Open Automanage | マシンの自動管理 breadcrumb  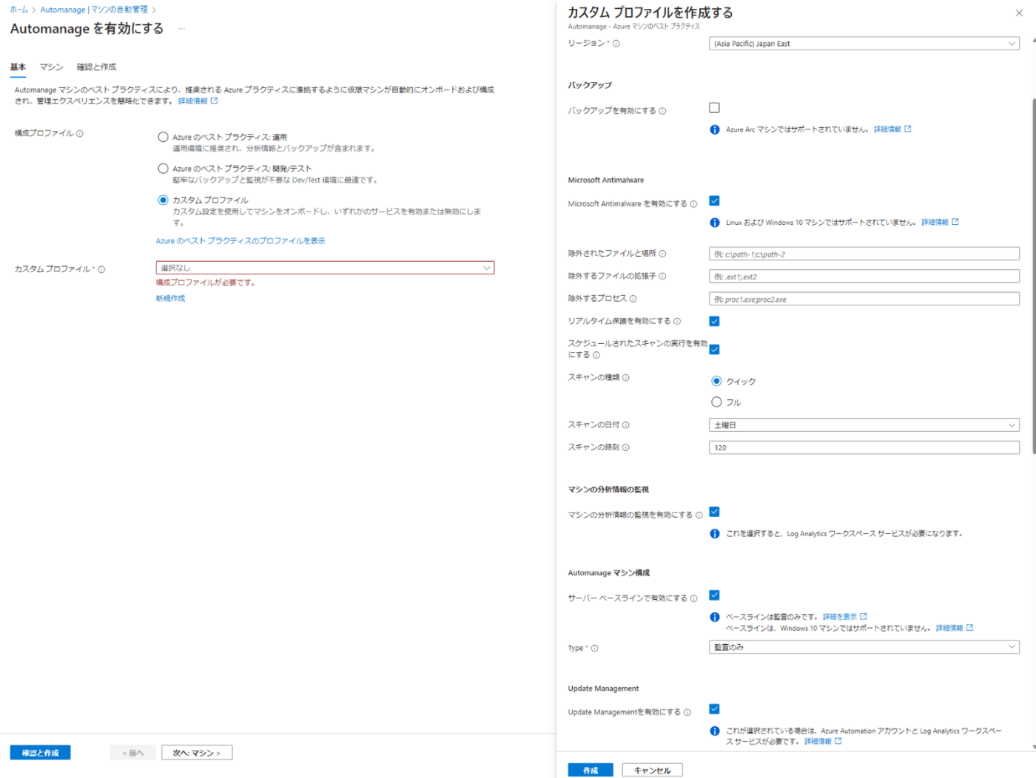click(x=94, y=10)
